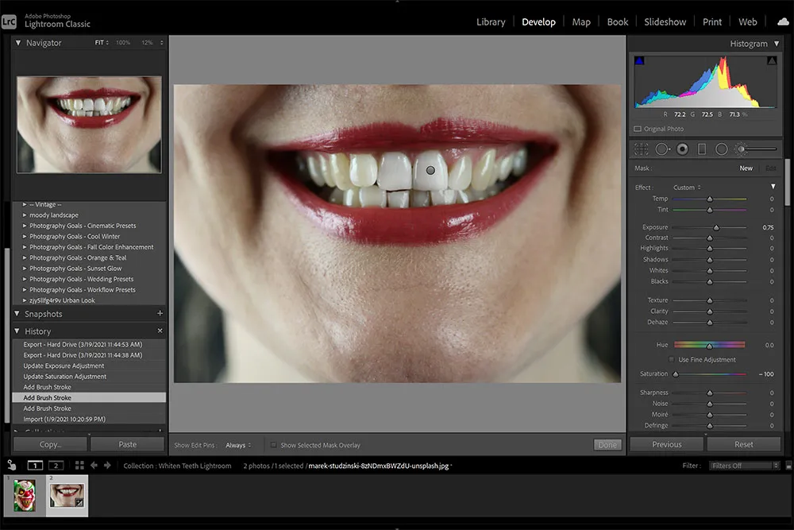
Task: Pick the Radial Filter tool
Action: coord(721,149)
